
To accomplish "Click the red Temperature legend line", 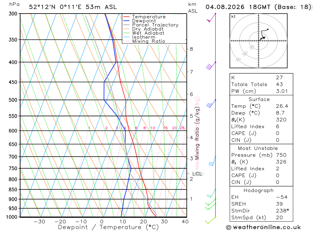I will tap(126, 17).
